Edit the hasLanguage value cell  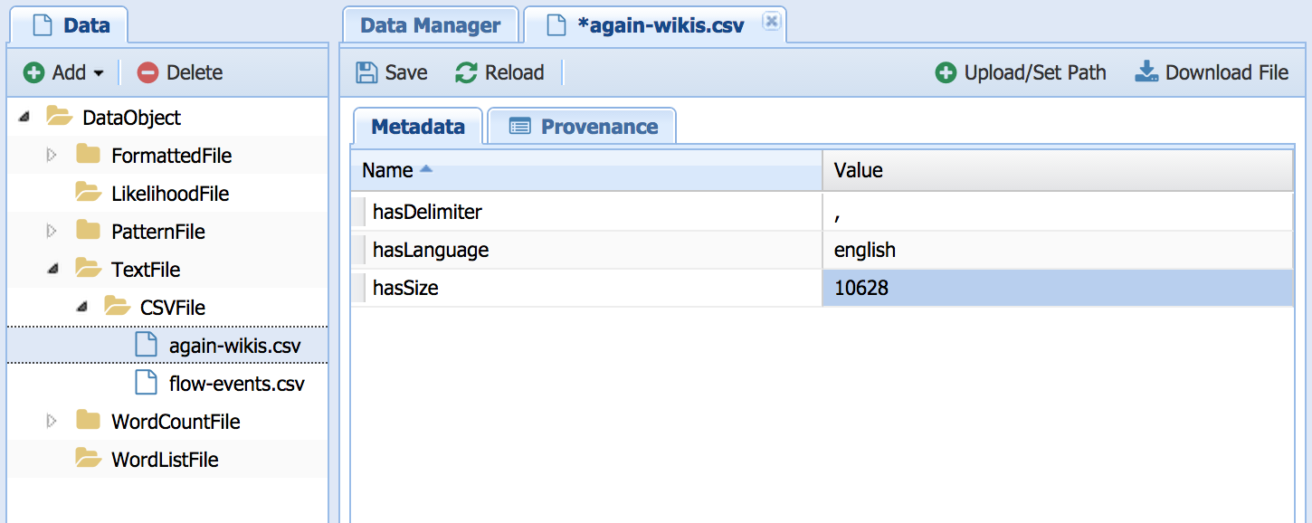[x=1057, y=250]
